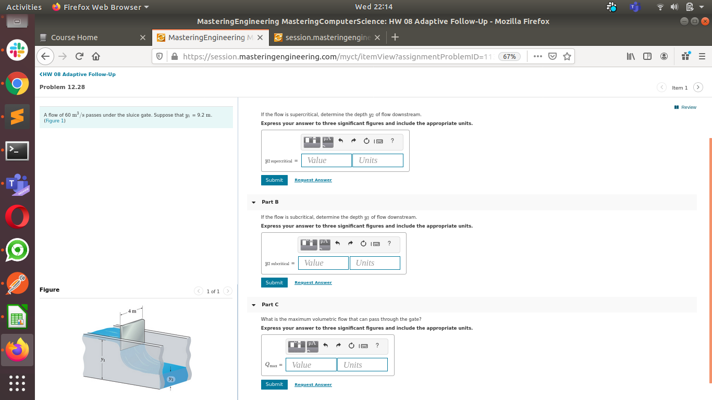Collapse the Part B section
Viewport: 712px width, 400px height.
click(253, 202)
